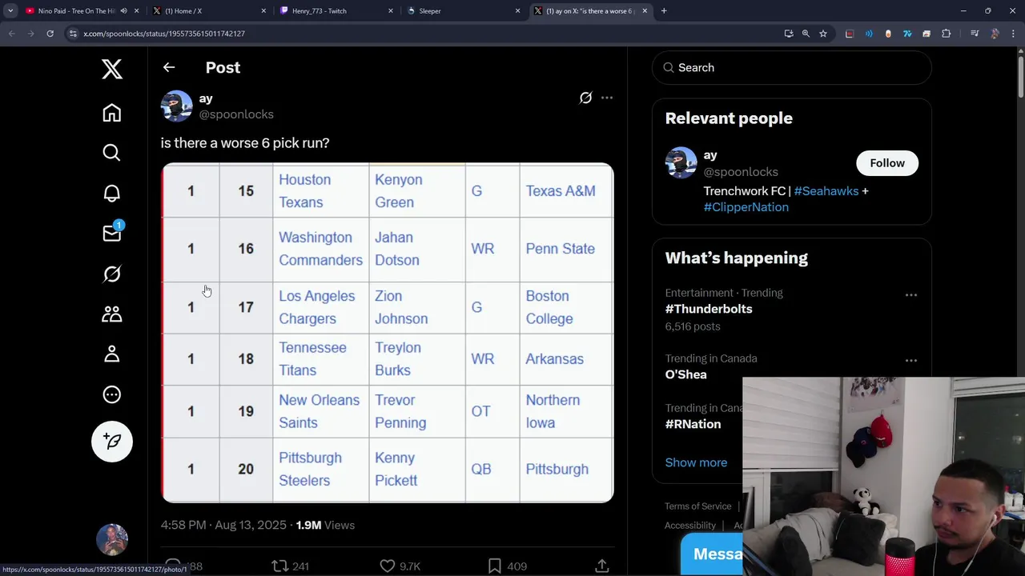The width and height of the screenshot is (1025, 576).
Task: Open Messages envelope in sidebar
Action: [112, 233]
